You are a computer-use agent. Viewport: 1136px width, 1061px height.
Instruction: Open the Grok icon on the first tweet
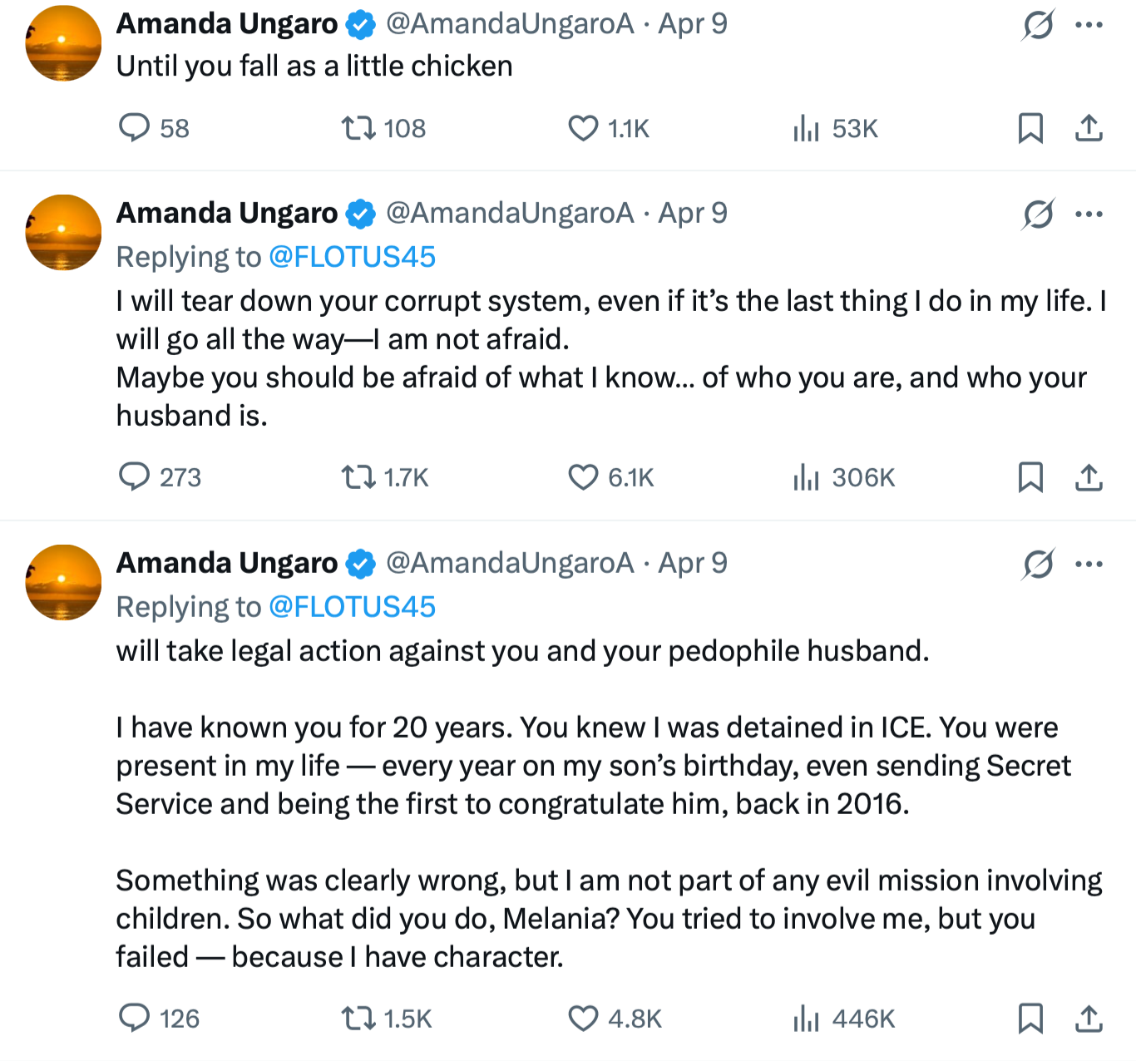(x=1038, y=25)
